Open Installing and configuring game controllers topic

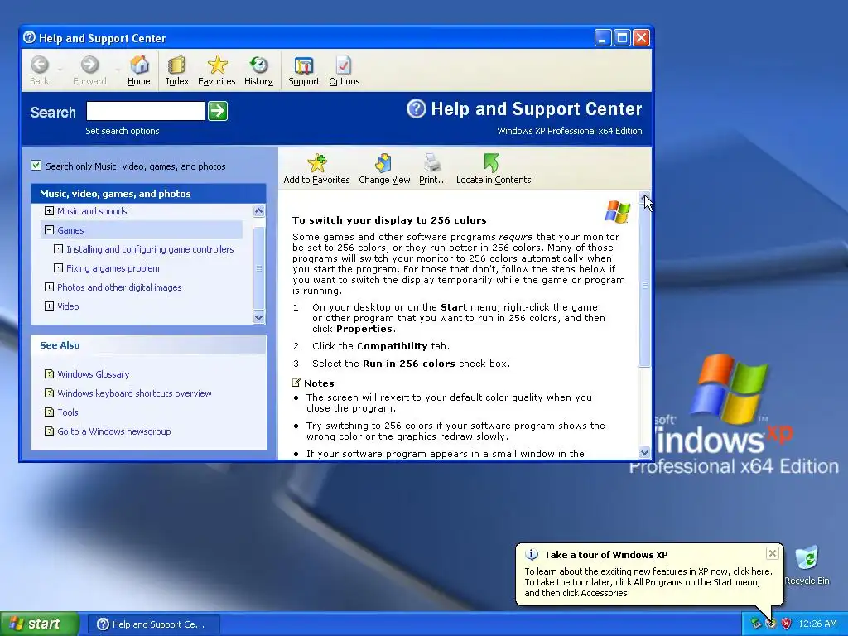pyautogui.click(x=150, y=249)
